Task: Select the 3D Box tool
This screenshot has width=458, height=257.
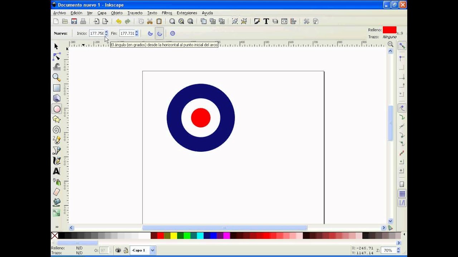Action: pyautogui.click(x=57, y=98)
